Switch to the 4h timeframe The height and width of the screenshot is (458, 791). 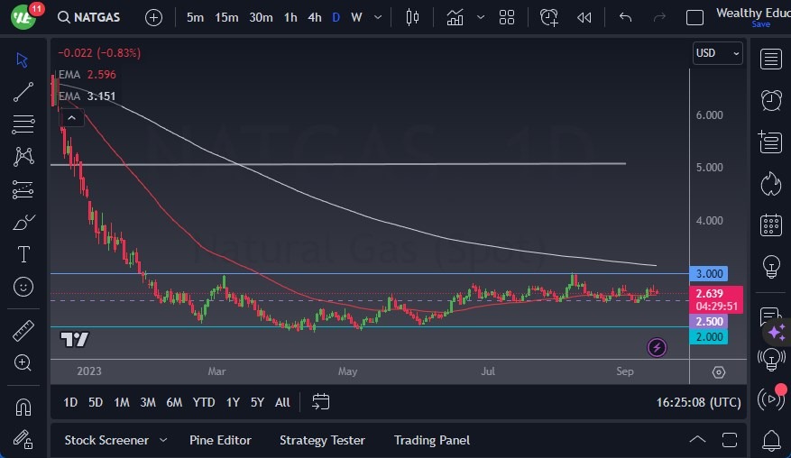(314, 17)
